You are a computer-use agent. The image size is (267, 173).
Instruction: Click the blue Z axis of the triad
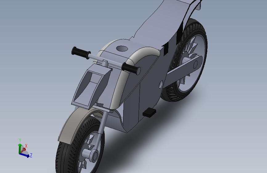(25, 155)
